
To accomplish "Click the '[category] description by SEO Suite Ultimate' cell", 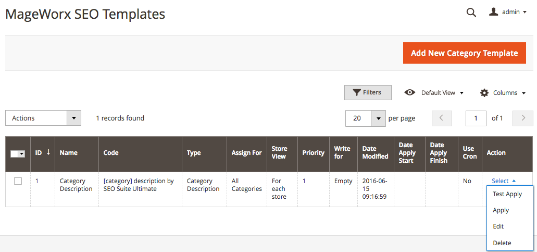I will (141, 189).
